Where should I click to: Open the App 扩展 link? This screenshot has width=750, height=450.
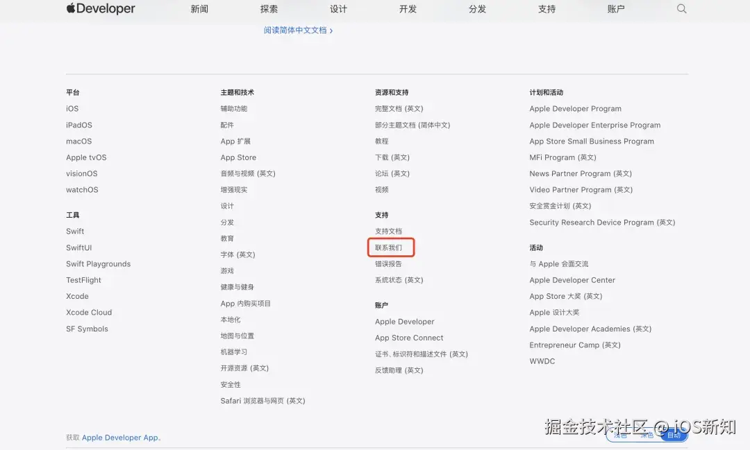(x=235, y=141)
